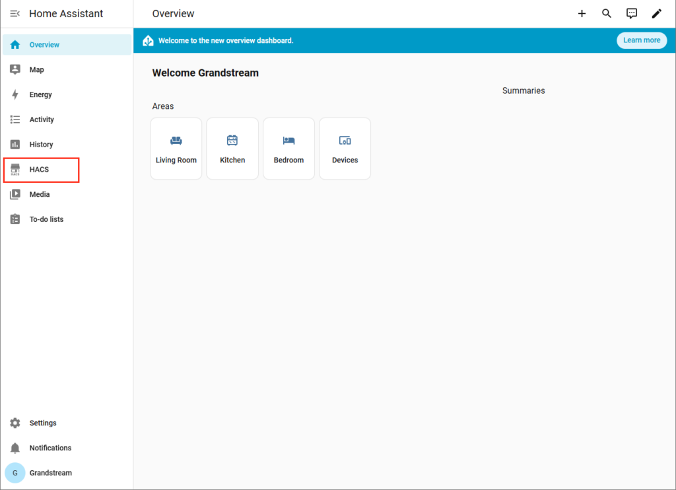The height and width of the screenshot is (490, 676).
Task: Open To-do lists from the sidebar
Action: [x=67, y=219]
